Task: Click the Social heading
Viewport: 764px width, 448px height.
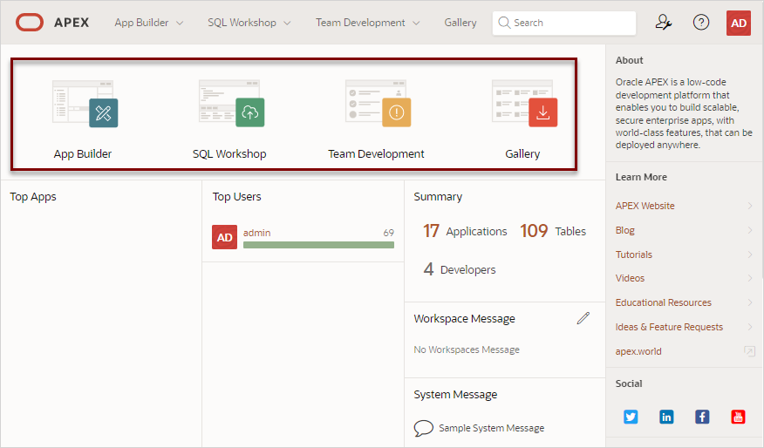Action: click(x=629, y=384)
